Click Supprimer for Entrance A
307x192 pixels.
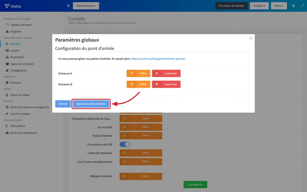point(166,73)
